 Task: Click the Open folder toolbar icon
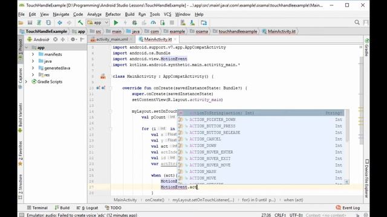tap(21, 23)
